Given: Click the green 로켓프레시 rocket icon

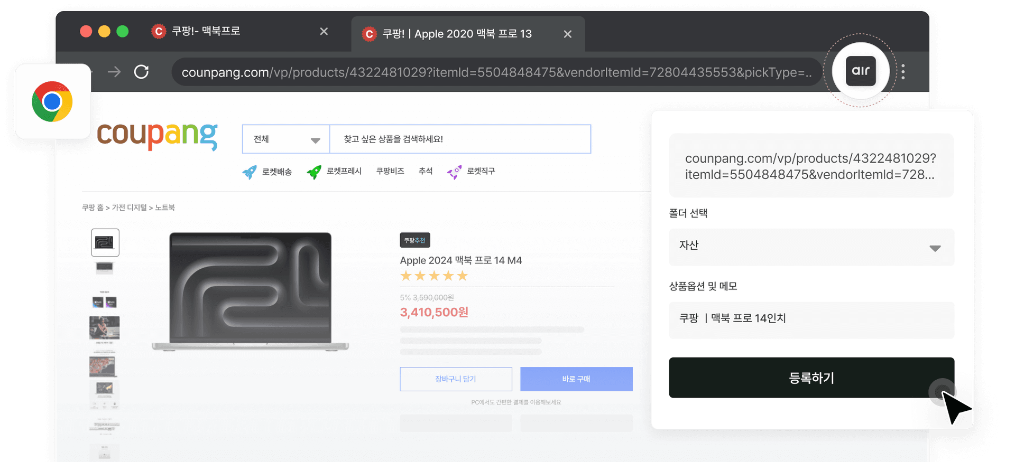Looking at the screenshot, I should tap(314, 172).
